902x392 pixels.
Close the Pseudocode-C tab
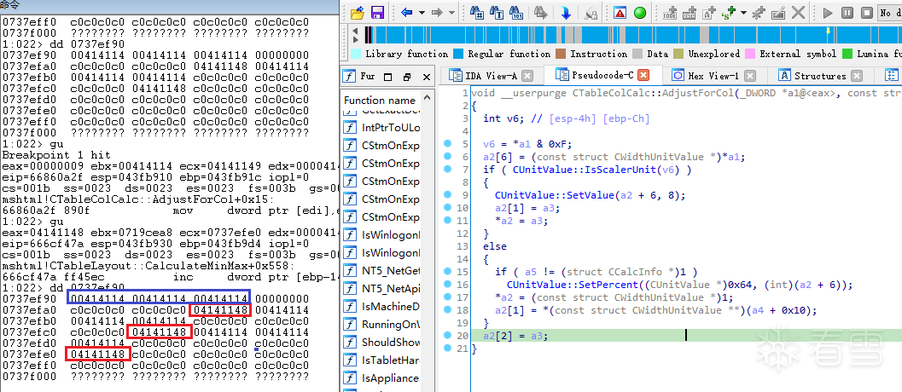pos(643,75)
